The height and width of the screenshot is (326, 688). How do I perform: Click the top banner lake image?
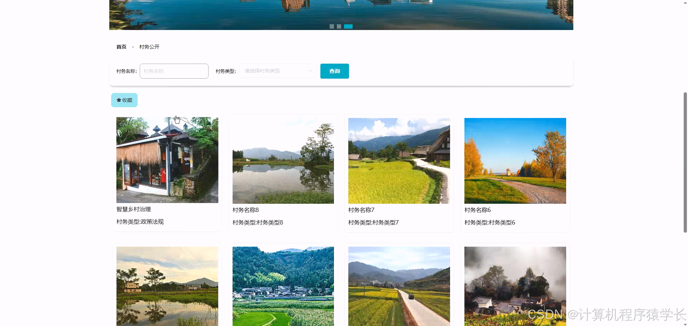click(x=341, y=15)
